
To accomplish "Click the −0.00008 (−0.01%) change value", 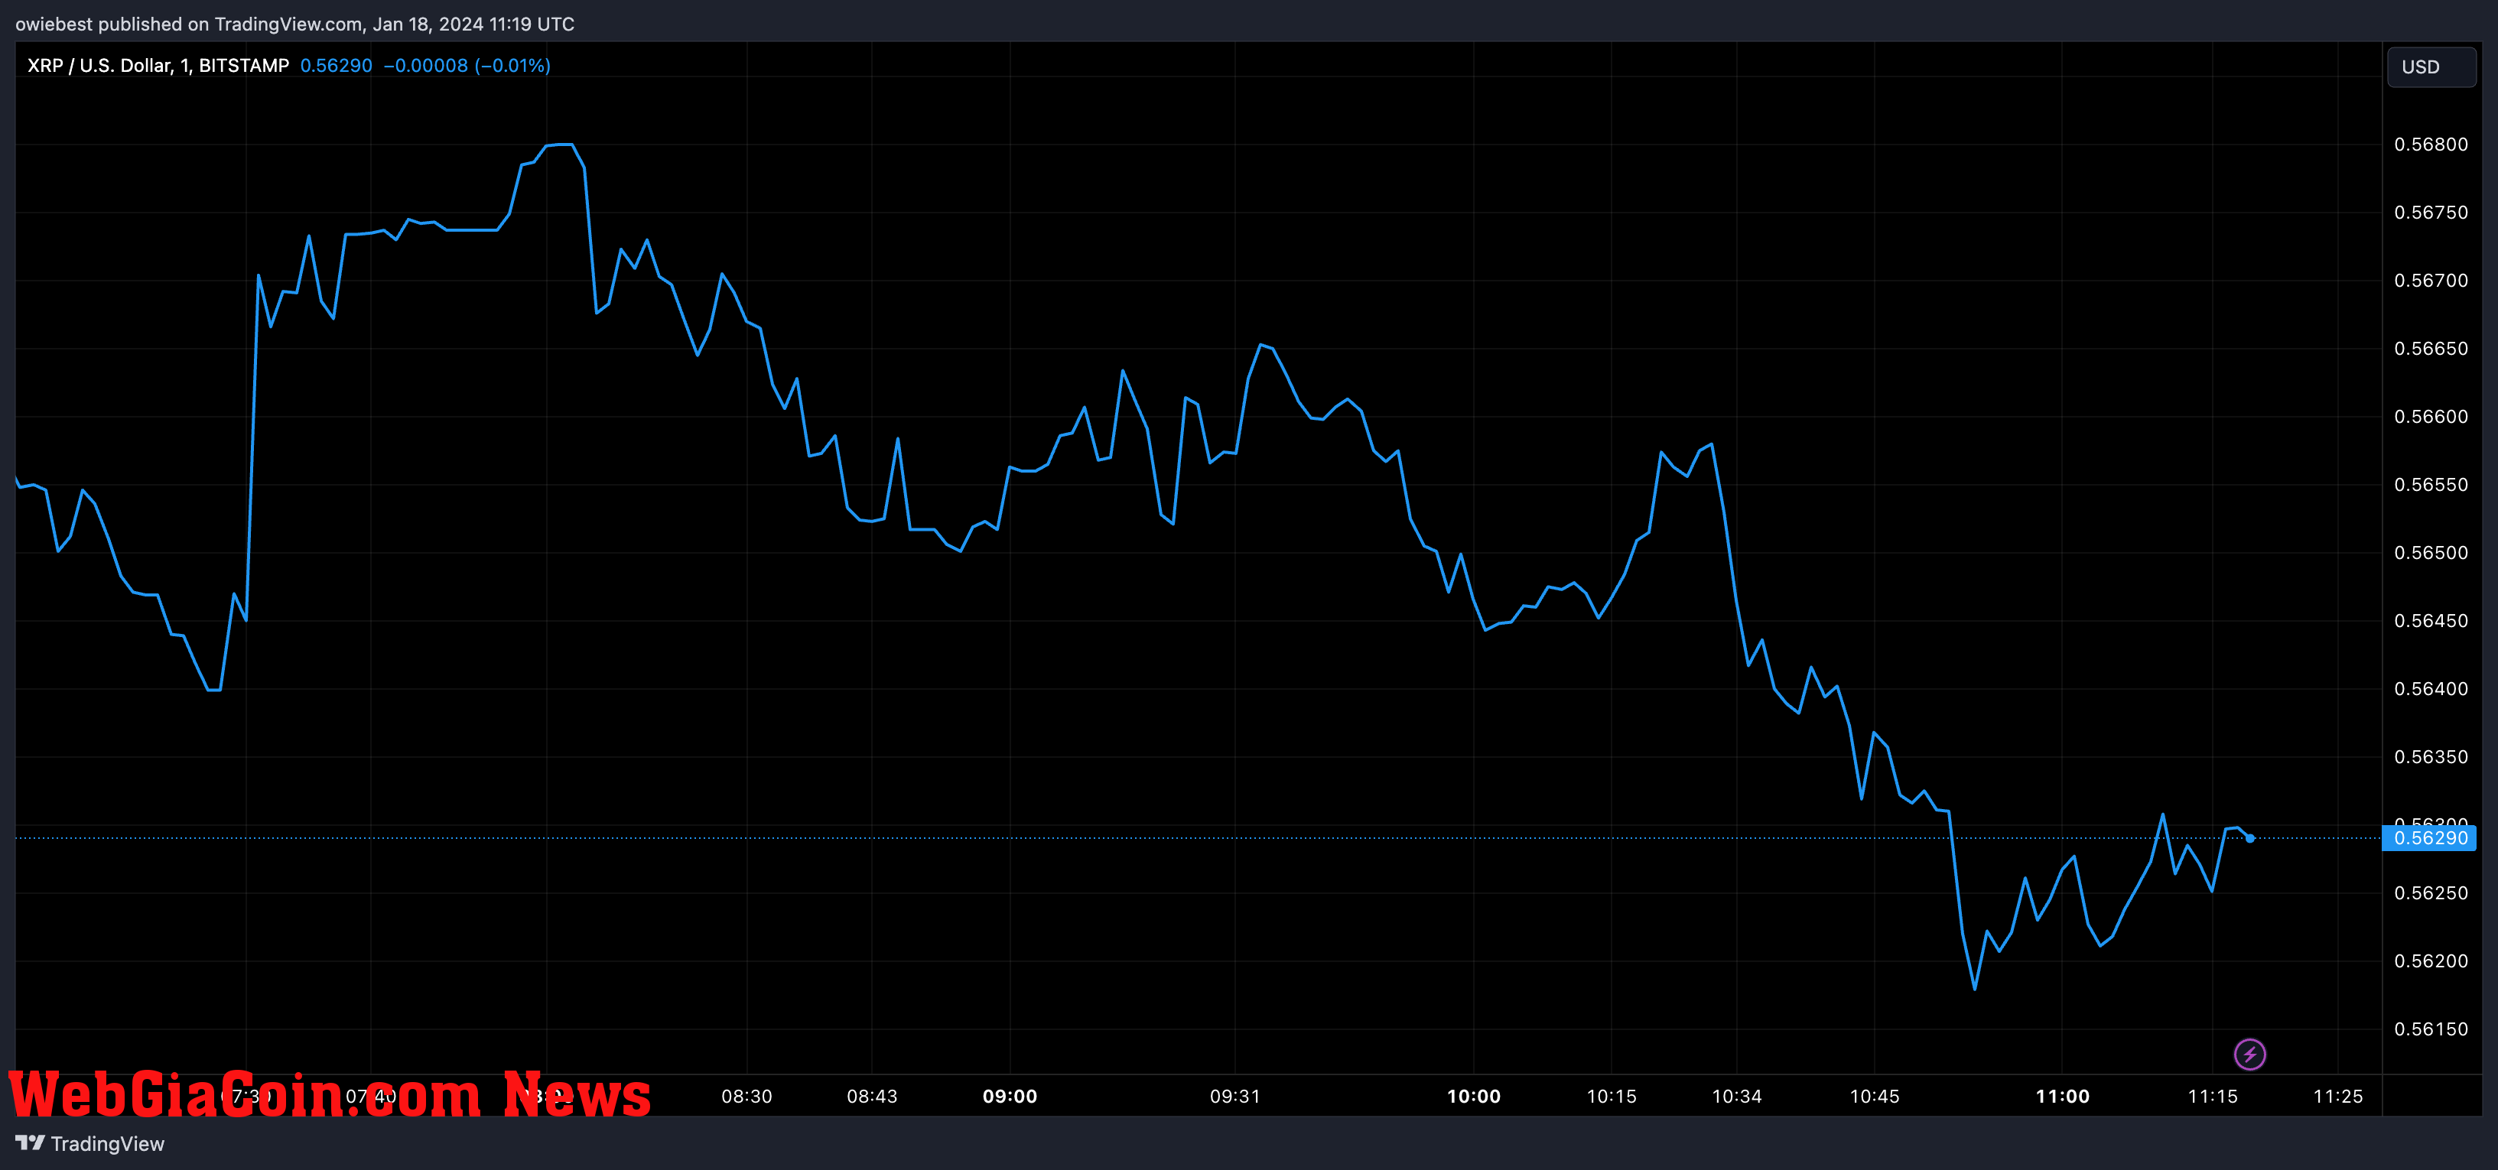I will (467, 65).
